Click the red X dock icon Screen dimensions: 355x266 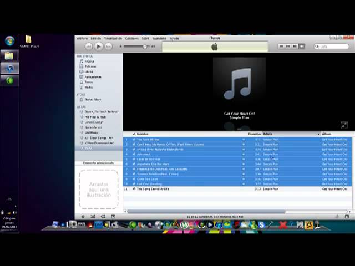pyautogui.click(x=283, y=225)
